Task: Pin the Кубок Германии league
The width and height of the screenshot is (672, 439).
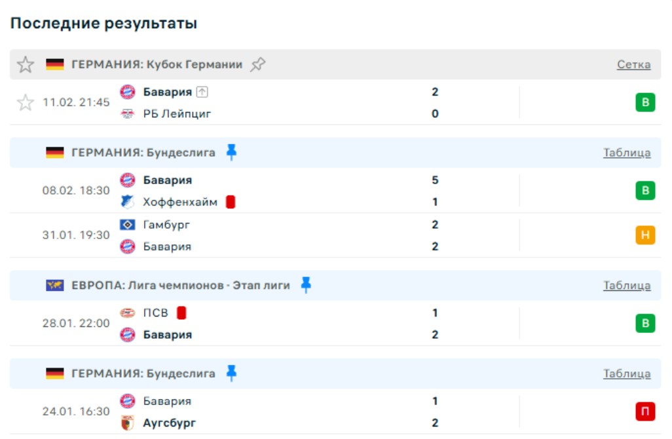Action: (258, 65)
